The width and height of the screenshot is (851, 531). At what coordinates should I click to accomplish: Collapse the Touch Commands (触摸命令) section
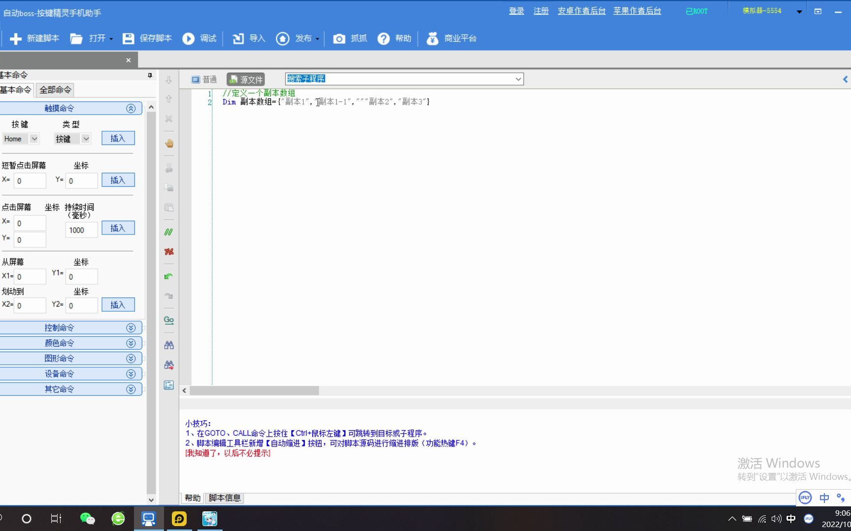131,108
